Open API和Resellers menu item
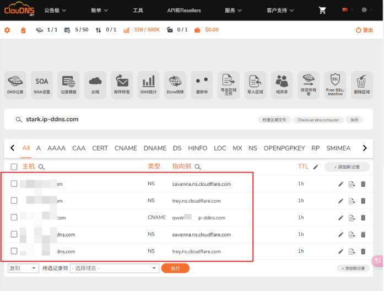This screenshot has height=291, width=384. [x=184, y=10]
